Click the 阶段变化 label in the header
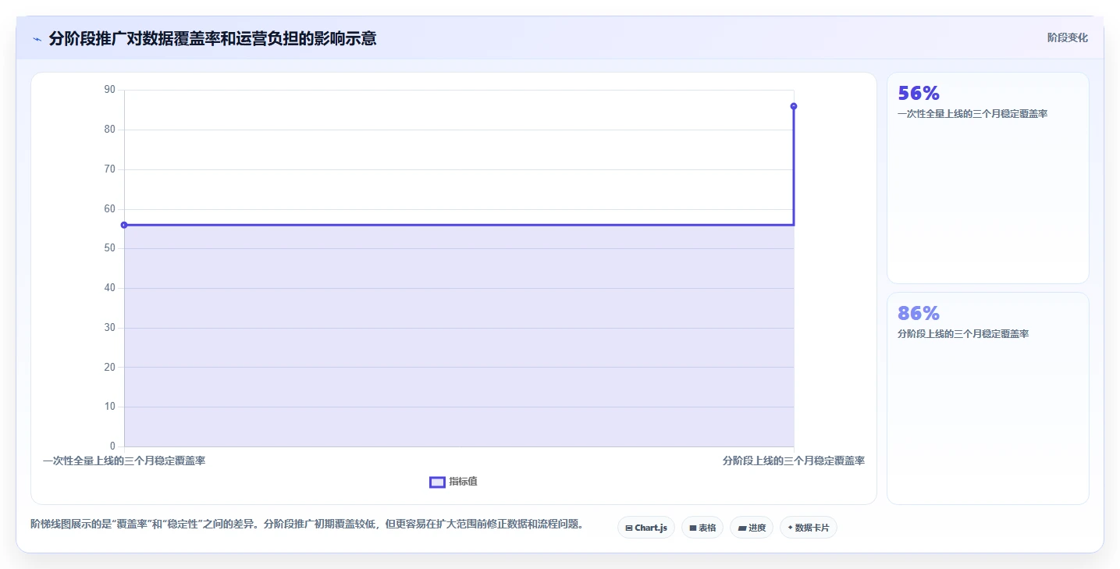This screenshot has width=1120, height=569. coord(1067,37)
